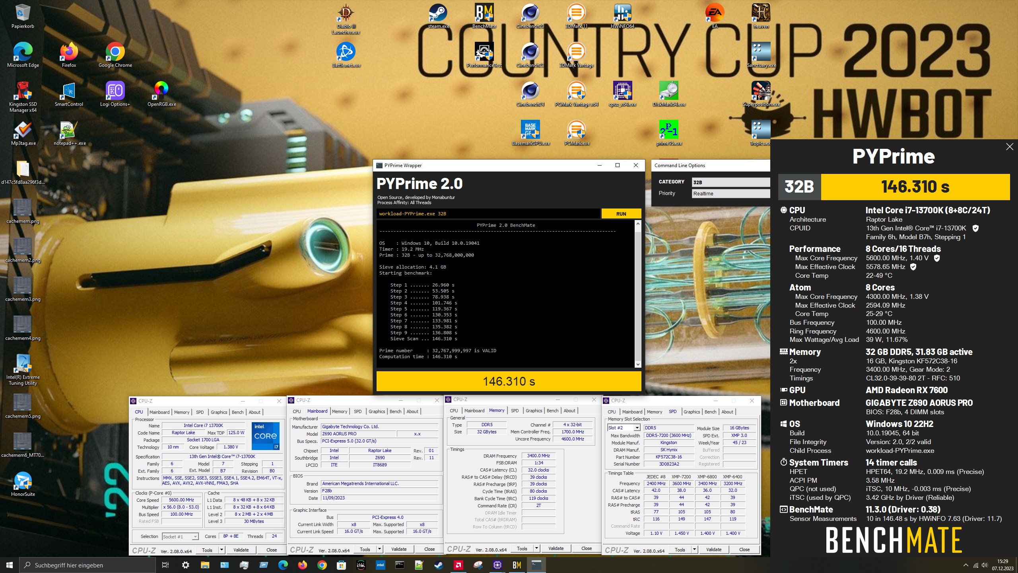Select SPD tab in CPU-Z Memory window
1018x573 pixels.
(515, 411)
